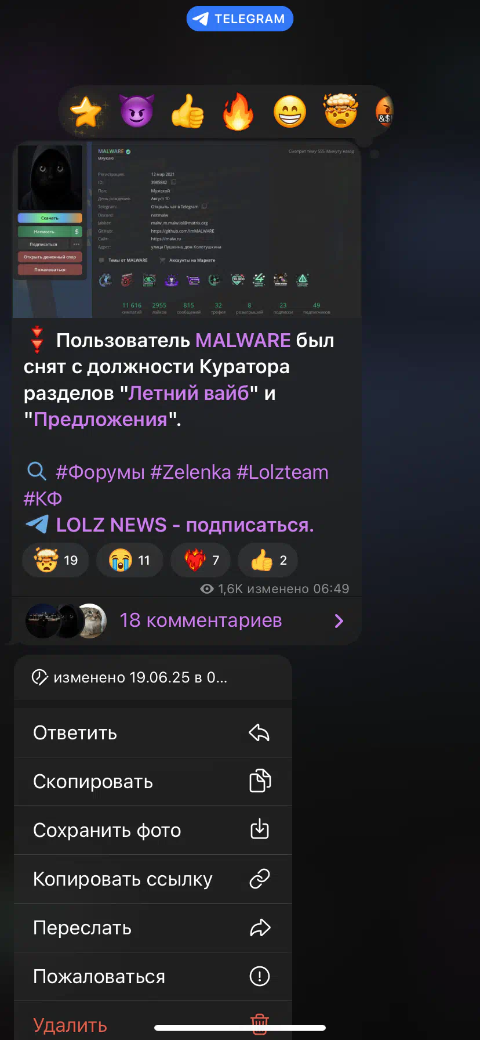Open the LOLZ NEWS - подписаться link
Screen dimensions: 480x1040
[185, 525]
